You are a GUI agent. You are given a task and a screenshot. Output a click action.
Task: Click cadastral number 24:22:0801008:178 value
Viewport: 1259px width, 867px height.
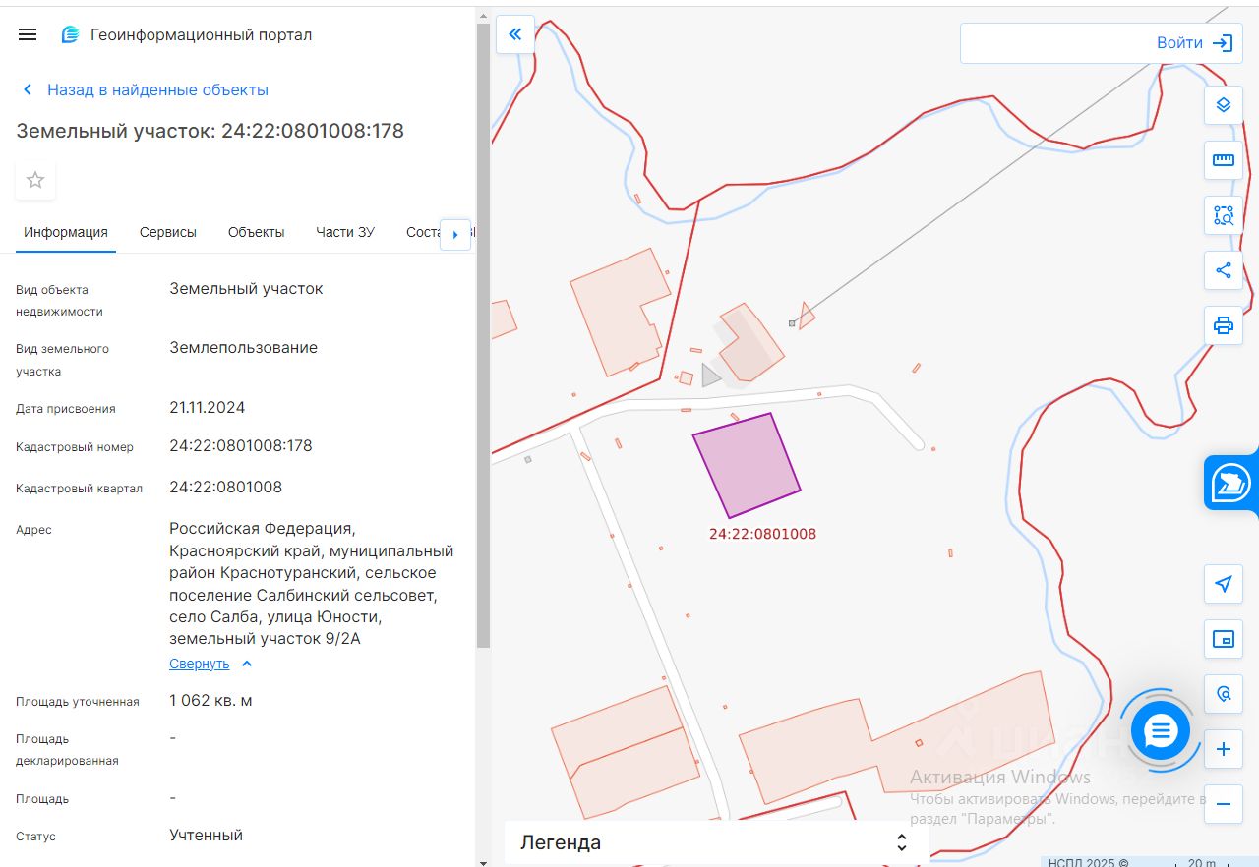click(241, 446)
